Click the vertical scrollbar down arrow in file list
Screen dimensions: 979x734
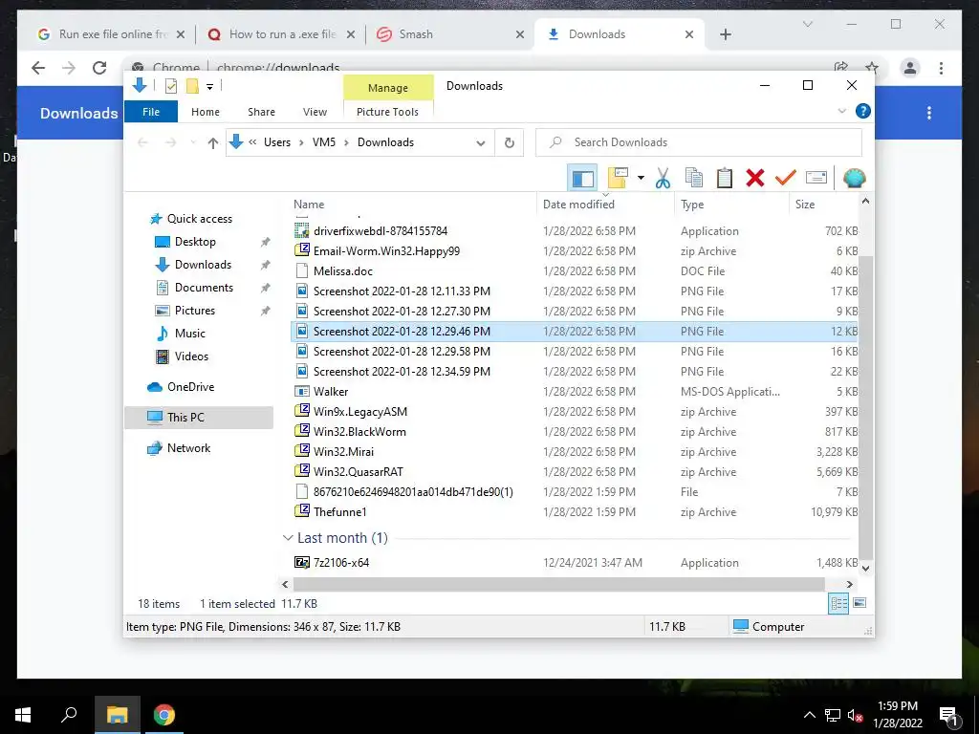[x=865, y=568]
